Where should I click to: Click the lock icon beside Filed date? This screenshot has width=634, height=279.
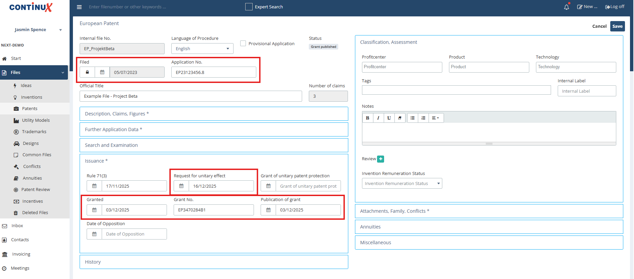(87, 72)
